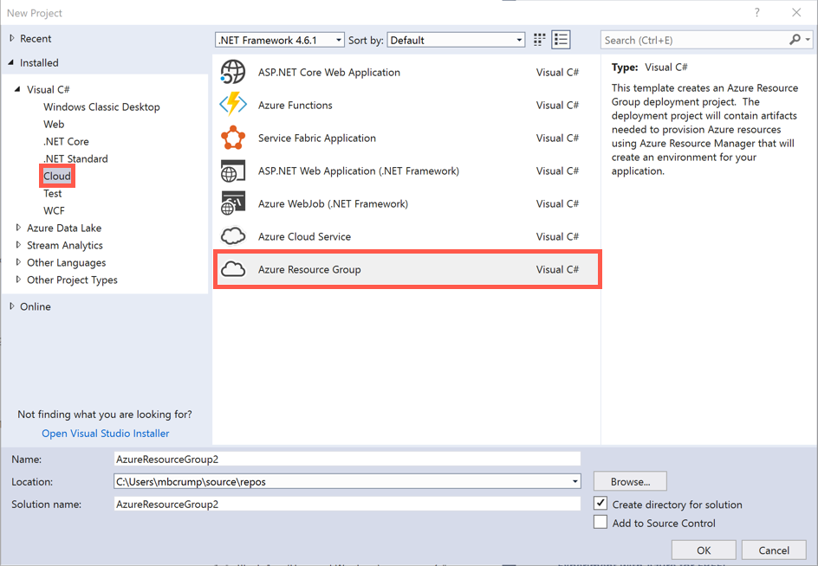Viewport: 818px width, 566px height.
Task: Click the Cancel button
Action: [x=774, y=550]
